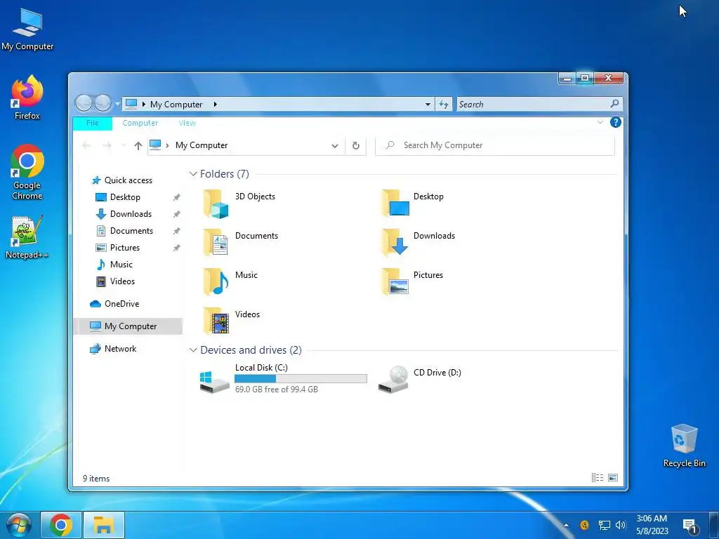This screenshot has height=539, width=719.
Task: Open address bar history dropdown
Action: [x=335, y=146]
